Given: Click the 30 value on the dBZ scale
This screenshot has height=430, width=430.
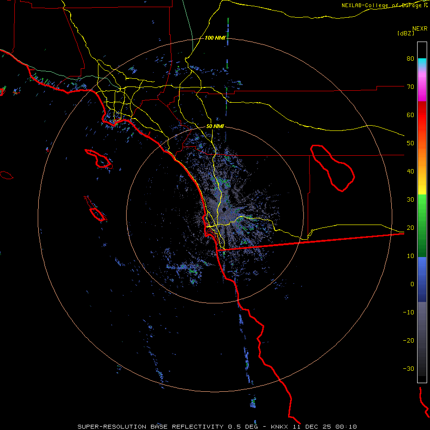Looking at the screenshot, I should (x=410, y=200).
